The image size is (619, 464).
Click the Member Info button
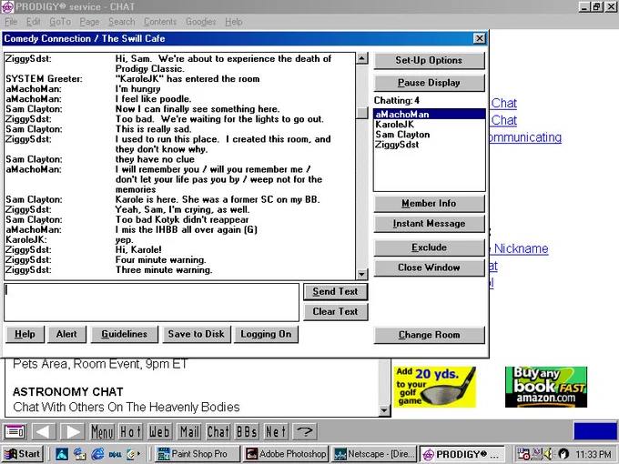(x=429, y=204)
